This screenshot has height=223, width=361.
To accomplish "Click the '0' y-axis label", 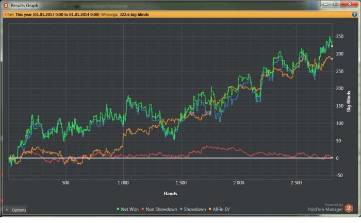I will point(337,158).
